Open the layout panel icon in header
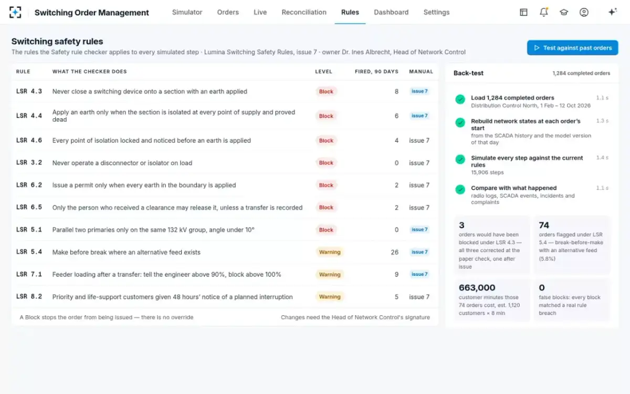The height and width of the screenshot is (394, 630). pyautogui.click(x=523, y=12)
